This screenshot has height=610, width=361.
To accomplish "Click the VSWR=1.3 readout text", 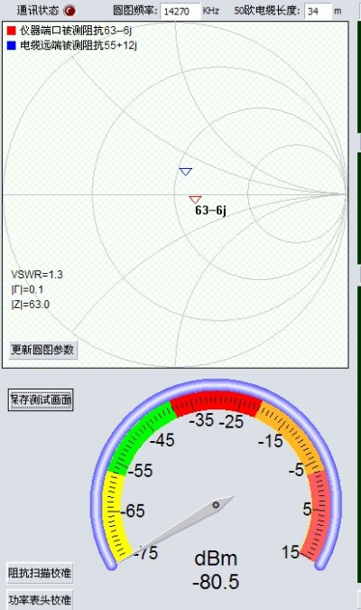I will pos(37,275).
